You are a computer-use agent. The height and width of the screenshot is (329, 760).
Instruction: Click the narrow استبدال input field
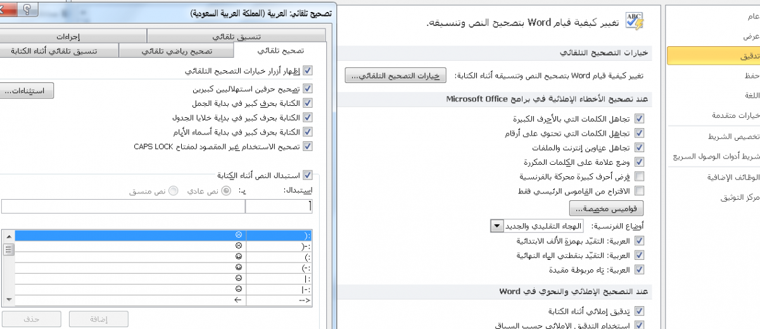coord(279,206)
